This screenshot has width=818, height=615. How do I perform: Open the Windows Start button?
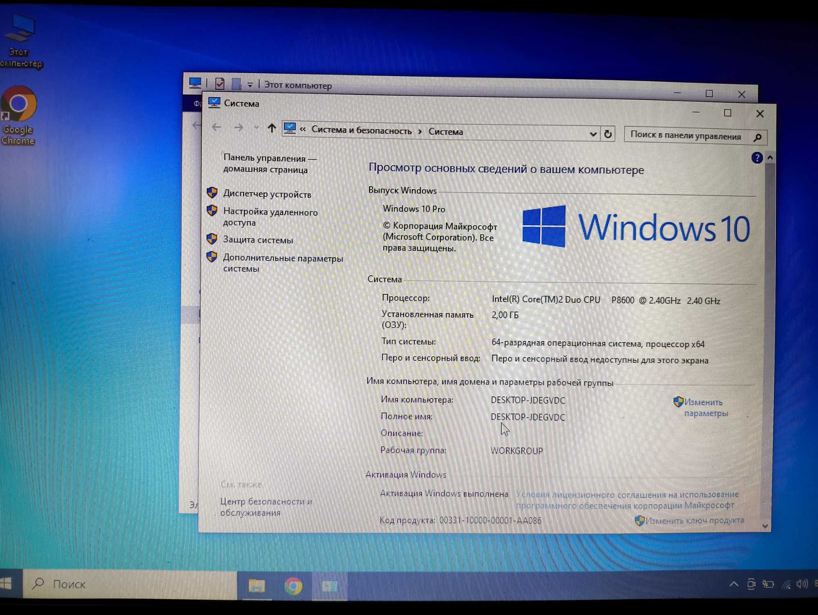[6, 583]
